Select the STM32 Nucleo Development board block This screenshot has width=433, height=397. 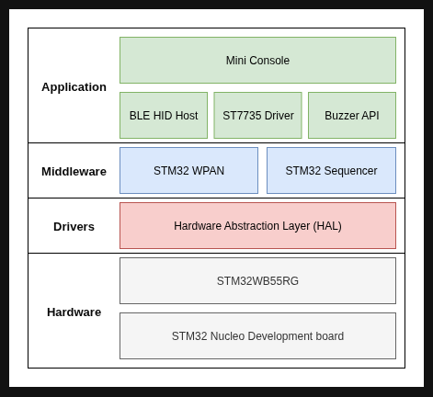(x=257, y=335)
